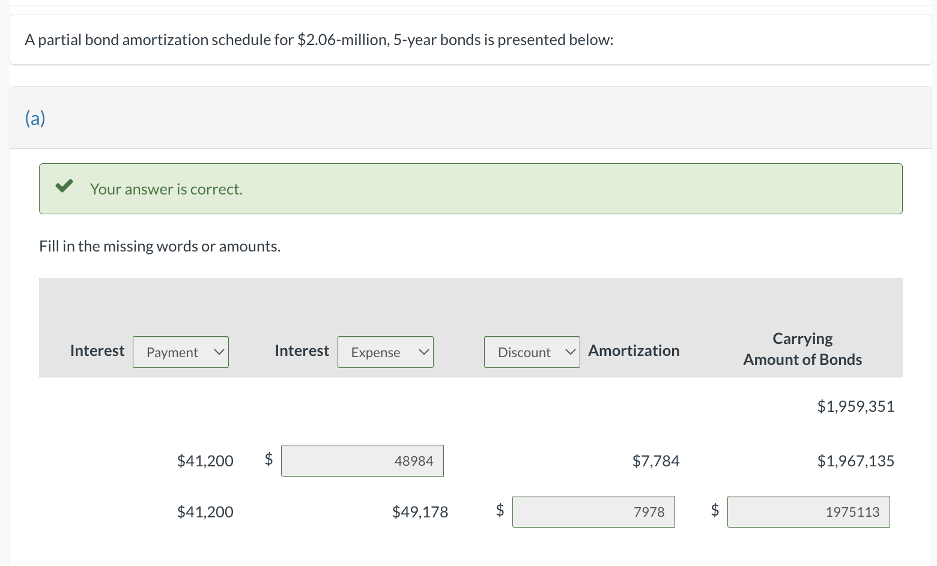
Task: Select the section label (a)
Action: [35, 118]
